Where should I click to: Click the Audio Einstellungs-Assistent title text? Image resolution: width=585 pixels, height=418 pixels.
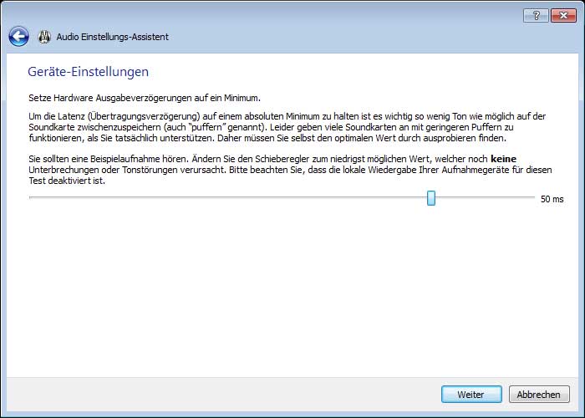(x=112, y=37)
